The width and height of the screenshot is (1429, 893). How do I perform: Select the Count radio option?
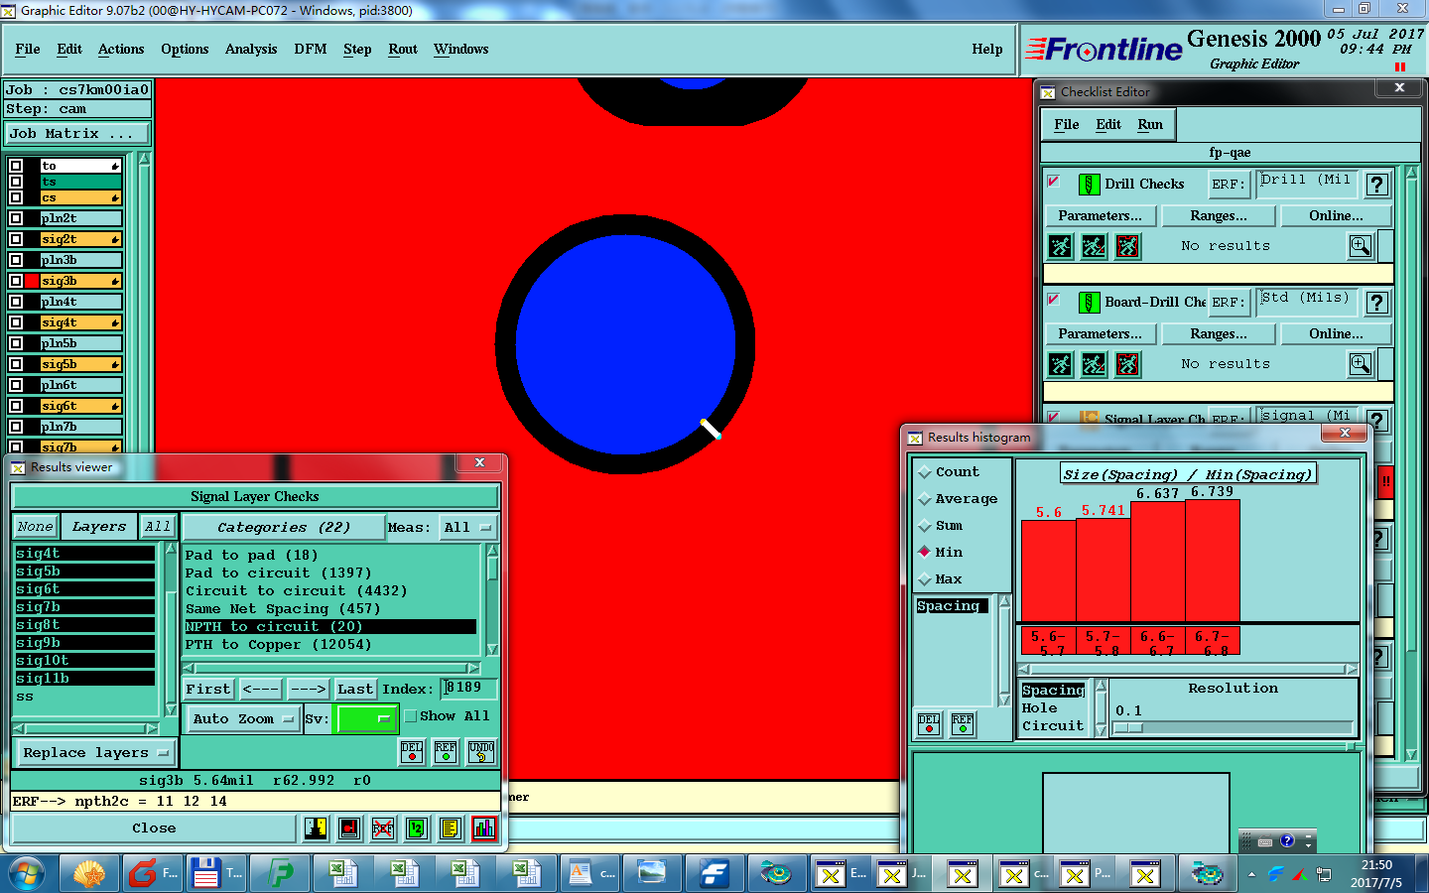(x=925, y=472)
